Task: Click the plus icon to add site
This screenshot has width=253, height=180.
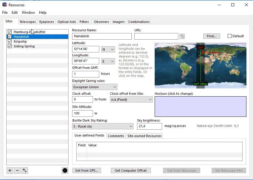Action: (10, 170)
